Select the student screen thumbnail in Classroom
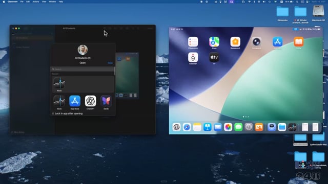 point(127,75)
